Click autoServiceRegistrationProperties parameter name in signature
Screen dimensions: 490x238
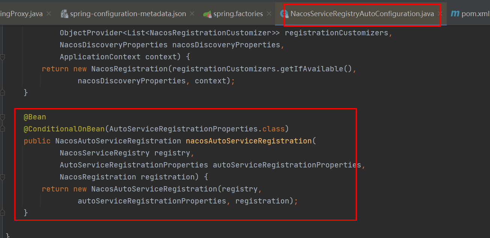click(x=287, y=165)
